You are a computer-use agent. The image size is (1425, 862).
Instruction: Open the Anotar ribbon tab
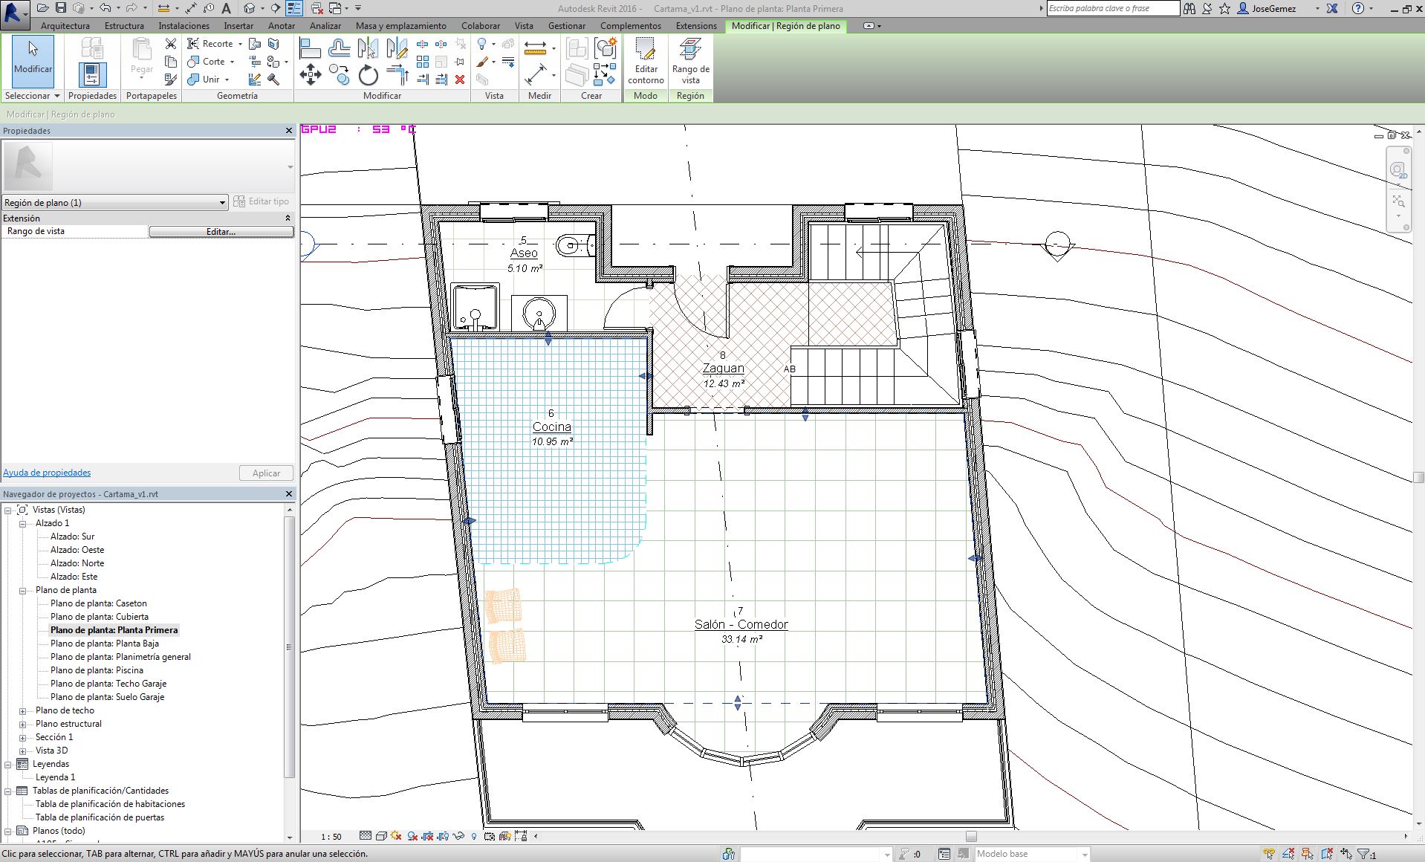click(x=282, y=26)
